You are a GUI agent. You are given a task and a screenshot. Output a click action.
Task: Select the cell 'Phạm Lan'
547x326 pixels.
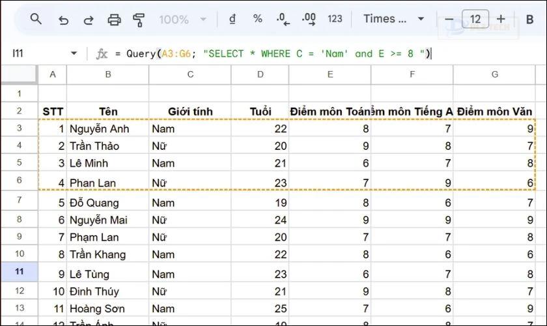click(x=108, y=237)
